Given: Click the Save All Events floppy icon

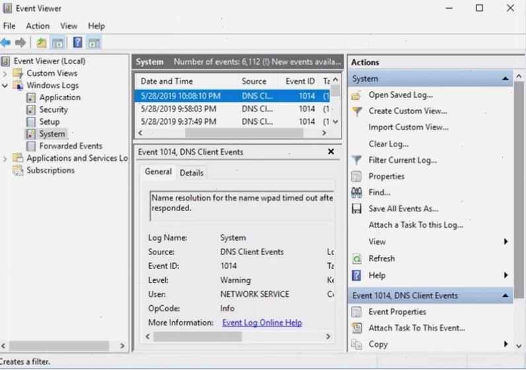Looking at the screenshot, I should [x=356, y=208].
